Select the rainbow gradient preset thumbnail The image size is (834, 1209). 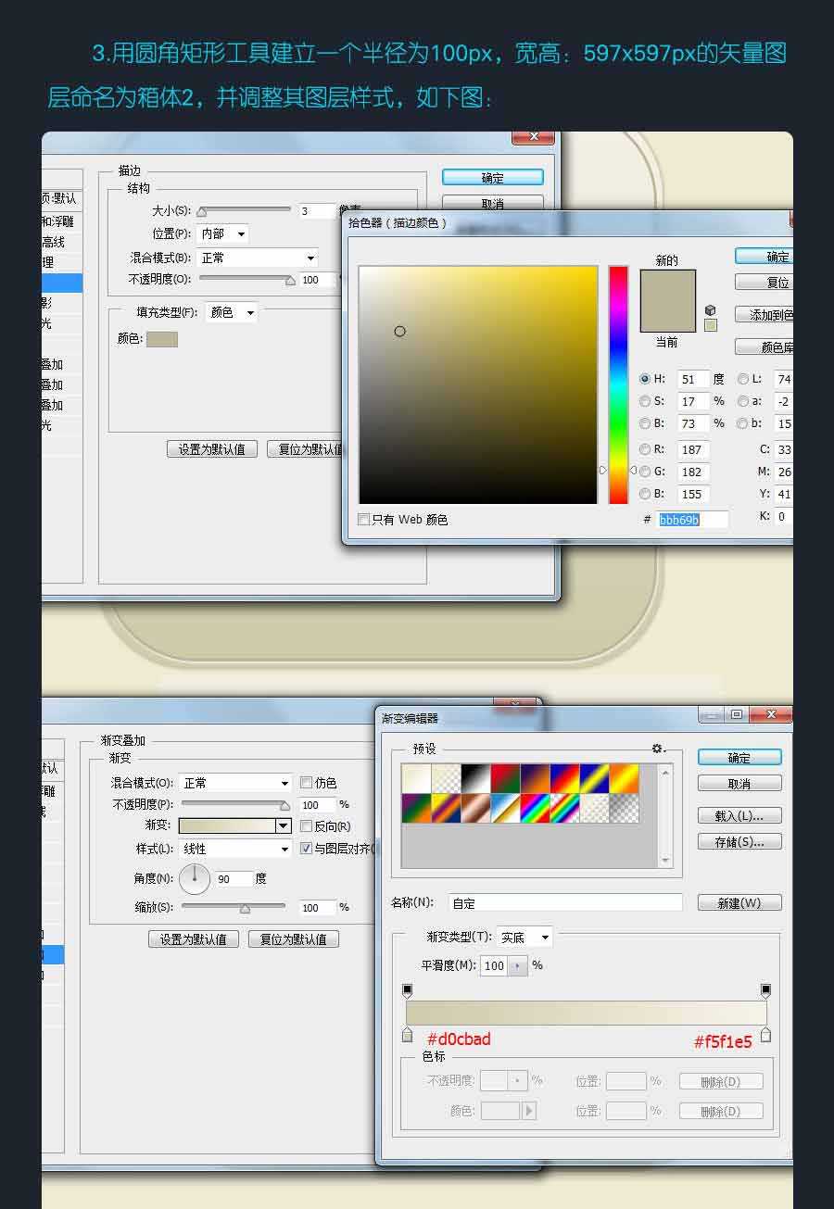(536, 808)
